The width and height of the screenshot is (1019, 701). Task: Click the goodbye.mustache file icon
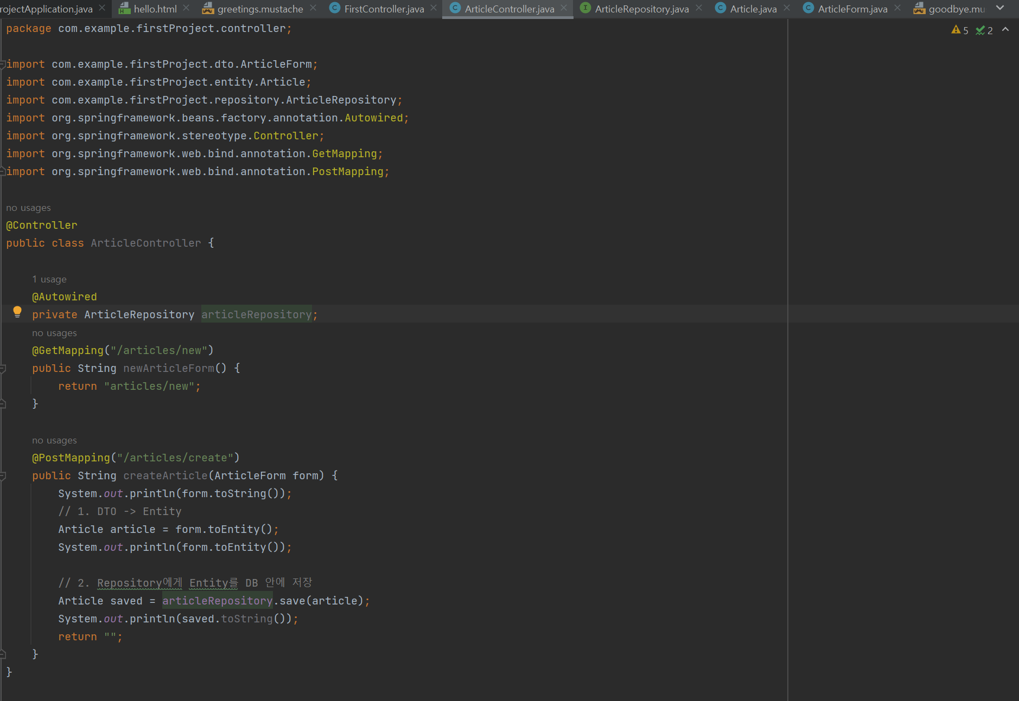click(919, 8)
